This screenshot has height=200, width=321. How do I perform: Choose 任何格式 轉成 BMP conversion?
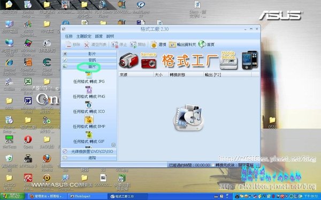pos(89,123)
